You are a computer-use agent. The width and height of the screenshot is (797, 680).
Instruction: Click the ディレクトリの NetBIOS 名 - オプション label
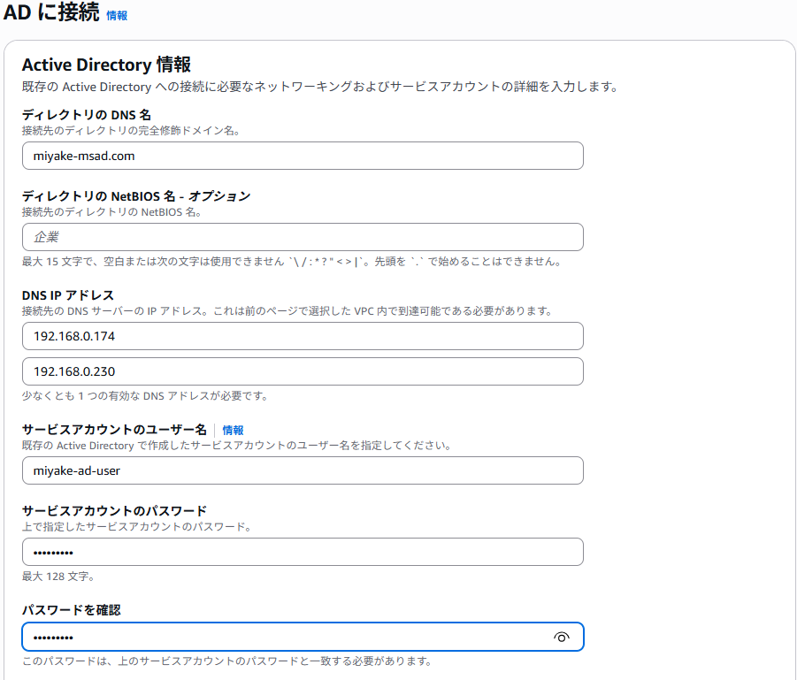pyautogui.click(x=136, y=196)
